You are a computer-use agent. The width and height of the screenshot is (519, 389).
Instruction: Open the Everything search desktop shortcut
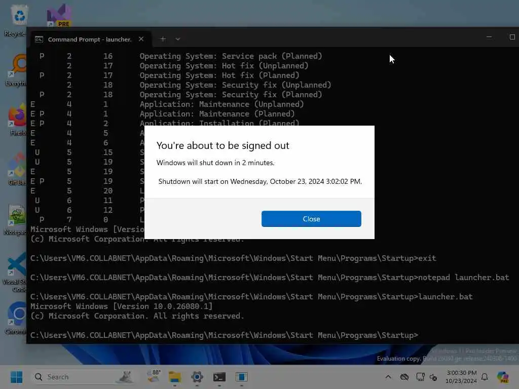tap(16, 70)
